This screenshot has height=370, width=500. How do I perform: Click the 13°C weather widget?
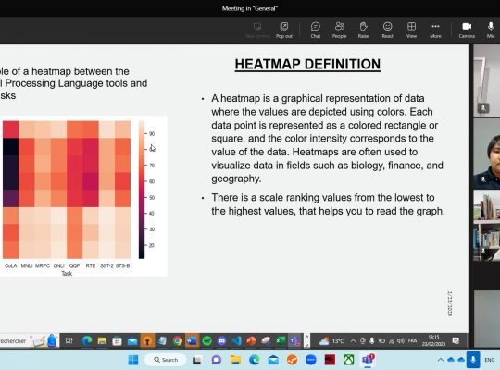point(332,341)
